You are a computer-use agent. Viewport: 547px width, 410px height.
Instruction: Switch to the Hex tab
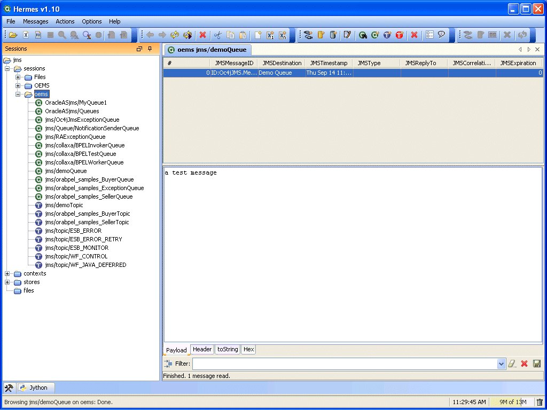click(249, 349)
